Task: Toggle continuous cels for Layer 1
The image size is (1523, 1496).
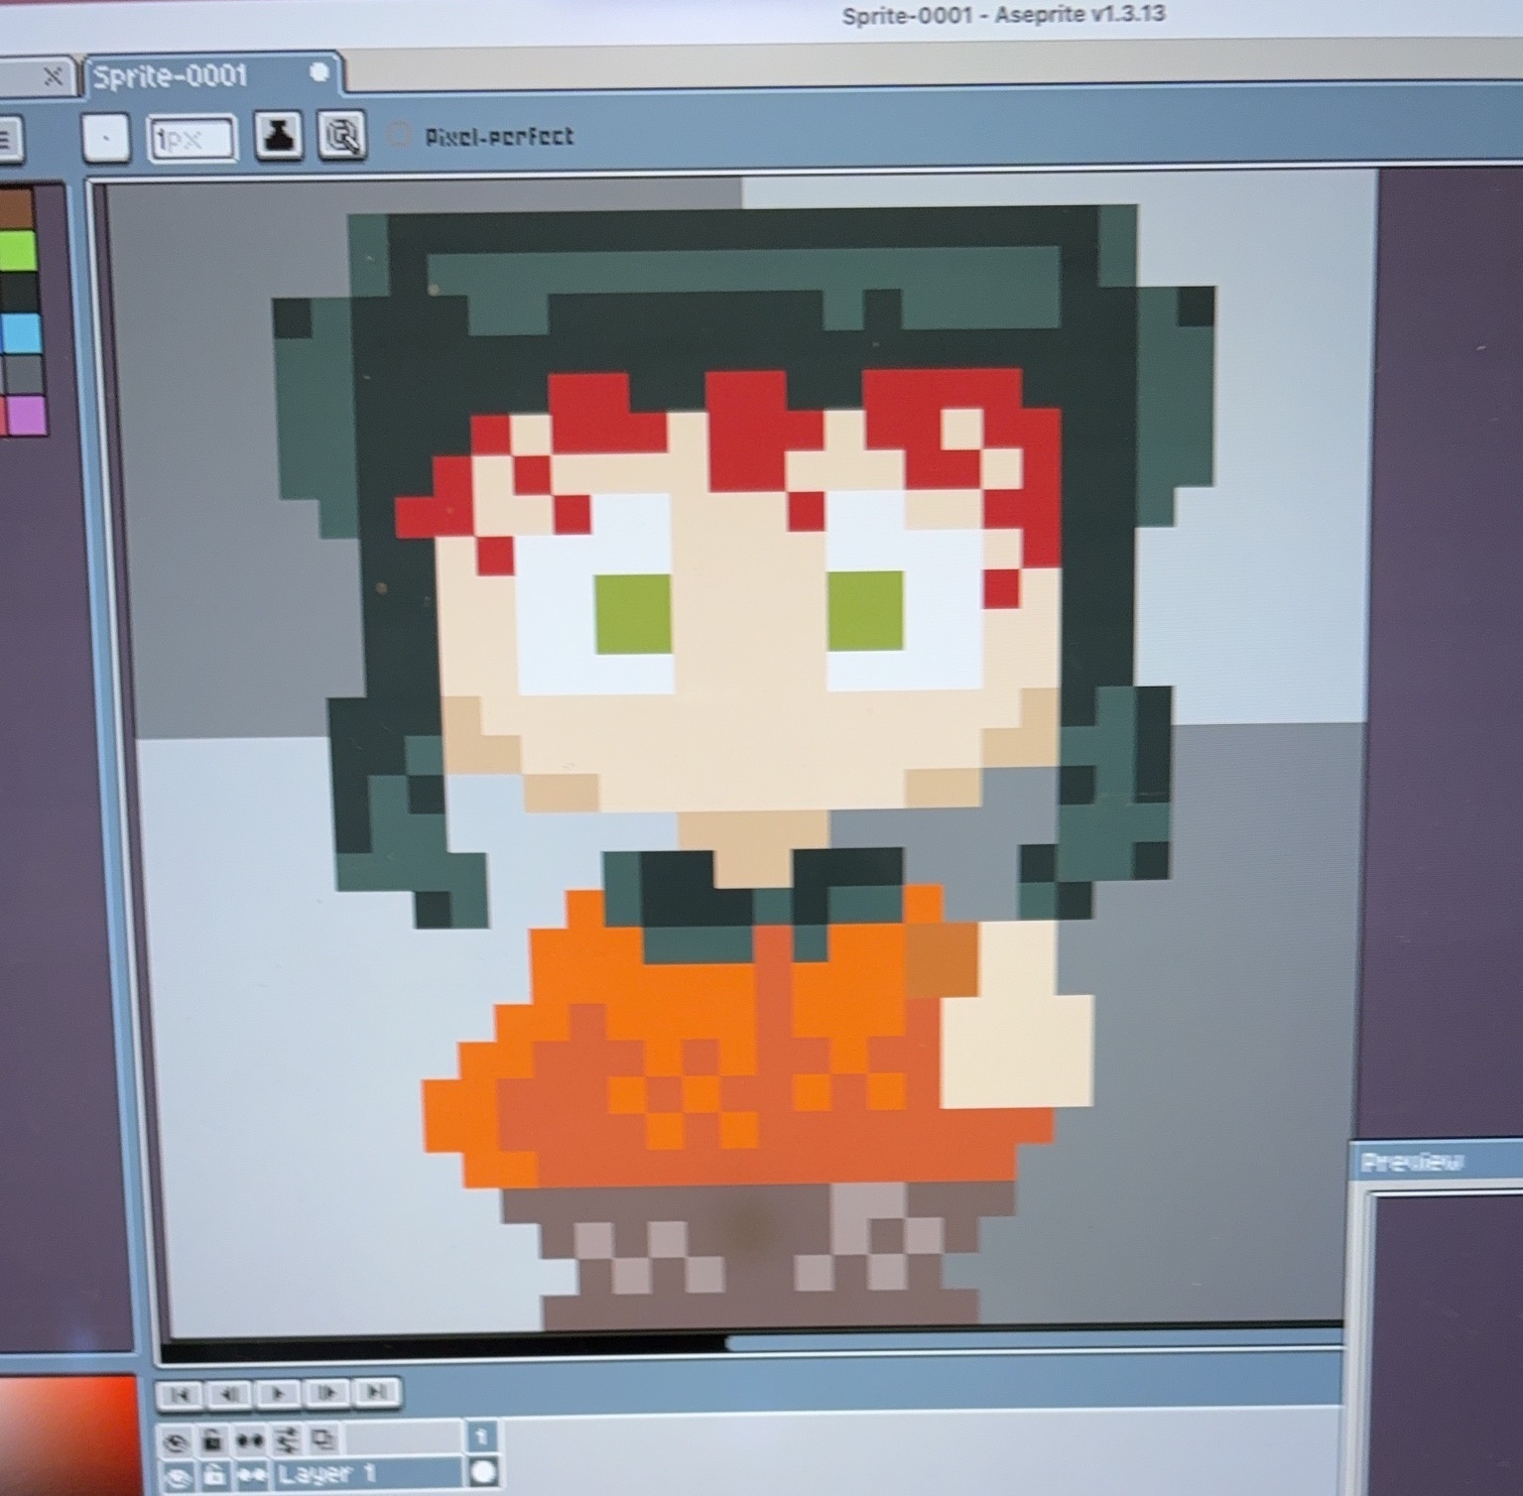Action: click(x=250, y=1476)
